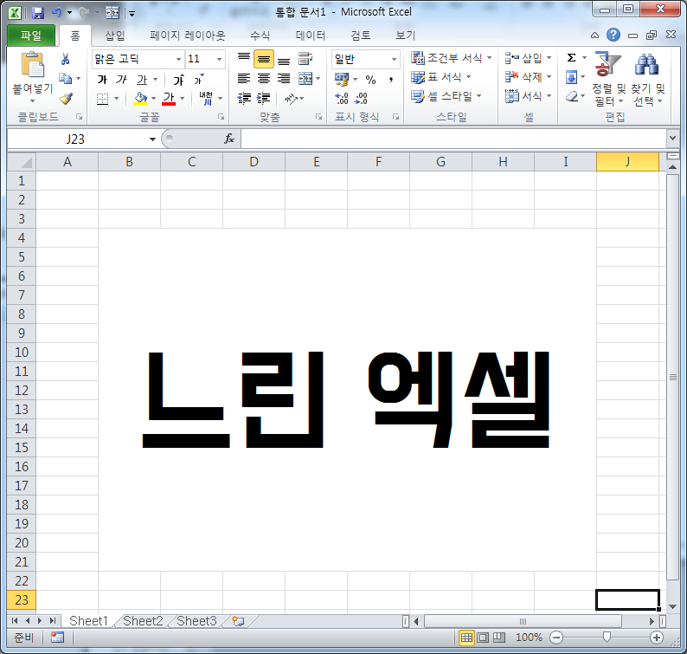The width and height of the screenshot is (687, 654).
Task: Click the formula bar input field
Action: pos(453,139)
